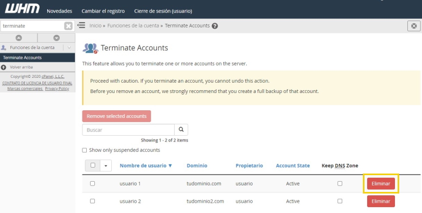Sort by Propietario column

[249, 166]
